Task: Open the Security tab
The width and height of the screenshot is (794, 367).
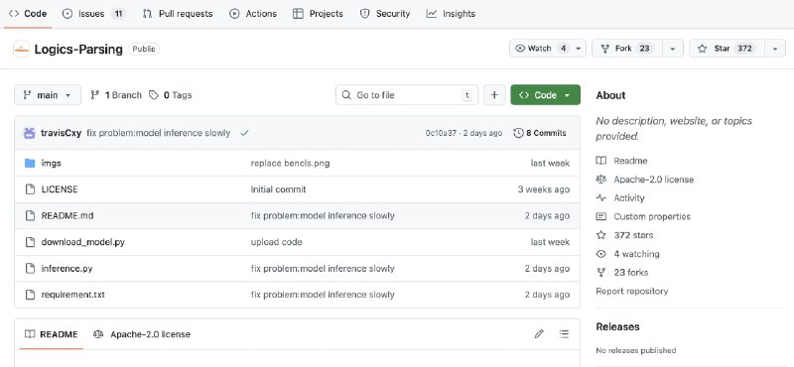Action: pos(385,14)
